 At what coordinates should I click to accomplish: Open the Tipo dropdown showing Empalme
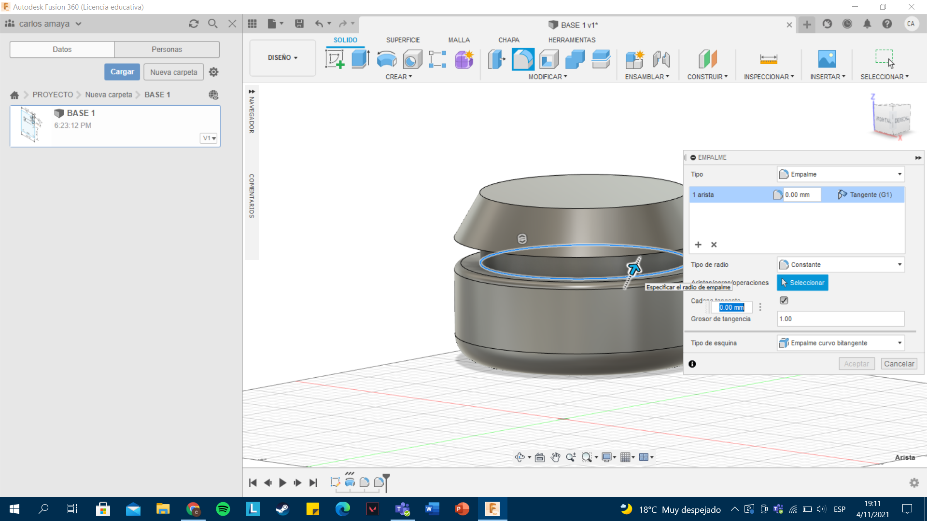pos(841,174)
